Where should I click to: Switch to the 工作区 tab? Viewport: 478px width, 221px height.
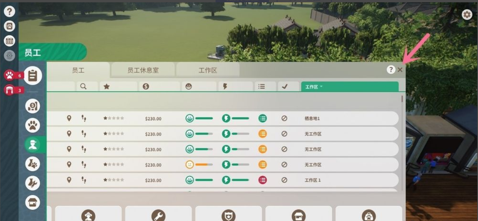click(208, 70)
